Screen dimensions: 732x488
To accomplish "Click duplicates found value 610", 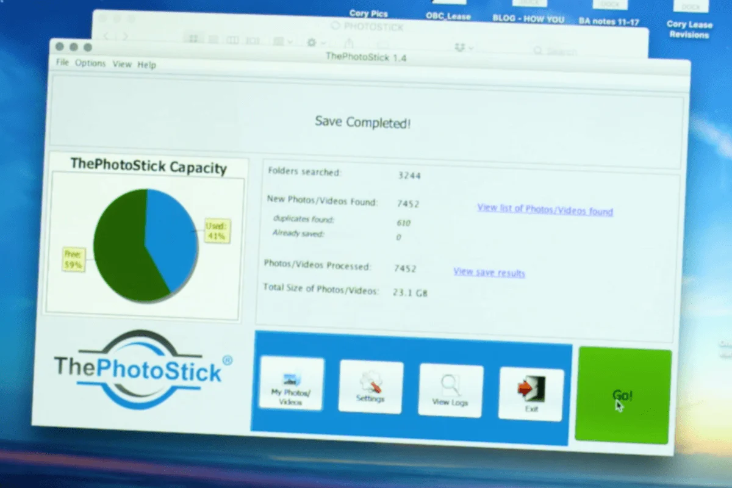I will (x=403, y=223).
